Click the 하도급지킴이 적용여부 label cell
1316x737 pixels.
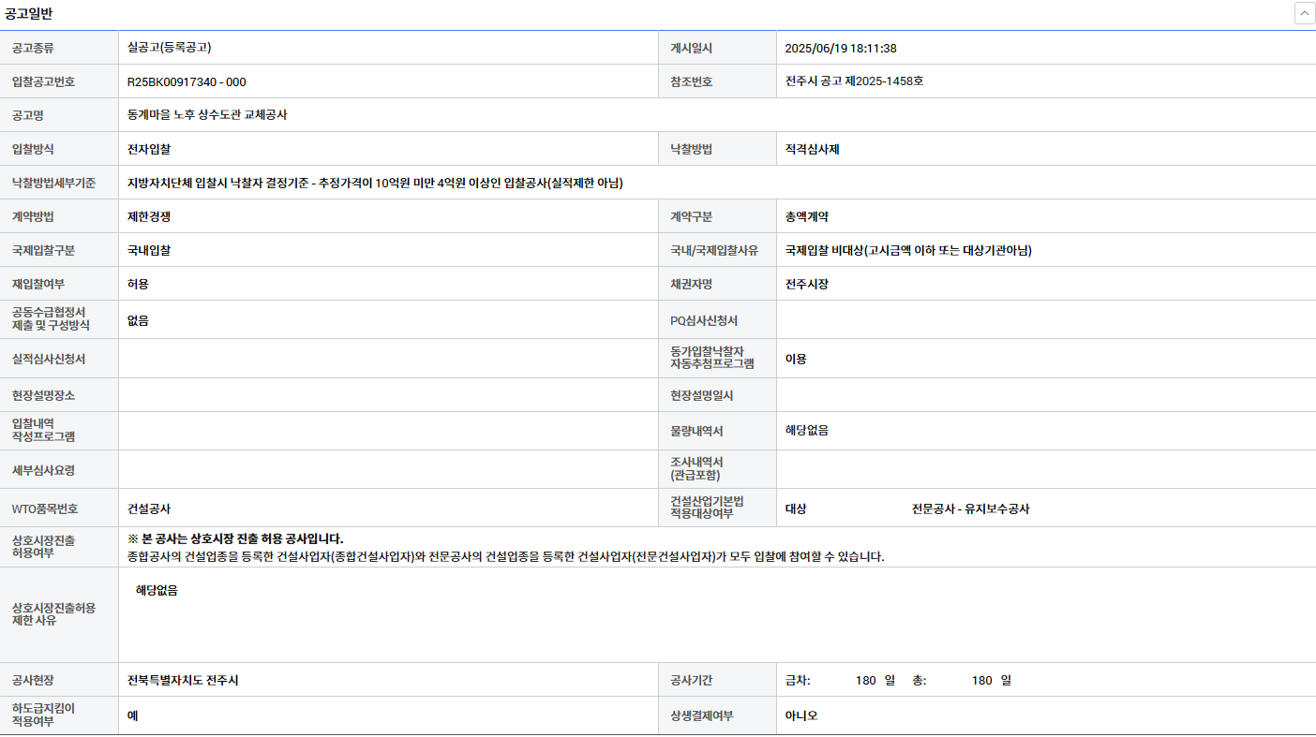point(43,715)
